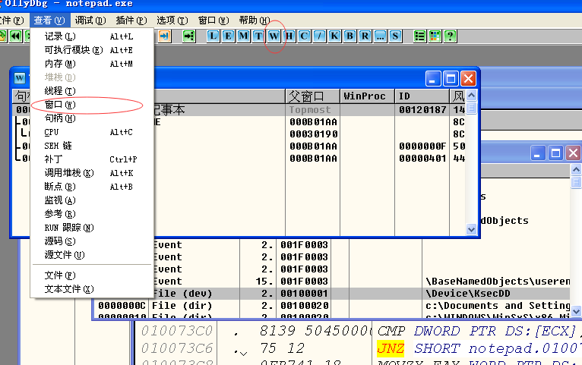This screenshot has height=365, width=582.
Task: Select 监视(A) menu entry
Action: 92,200
